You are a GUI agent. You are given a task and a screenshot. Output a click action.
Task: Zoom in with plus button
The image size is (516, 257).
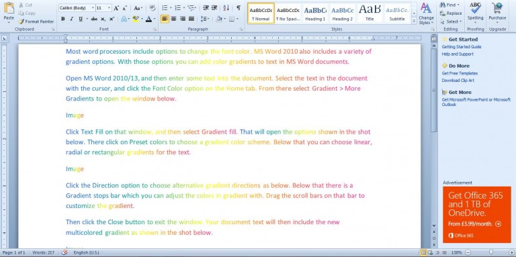coord(511,252)
